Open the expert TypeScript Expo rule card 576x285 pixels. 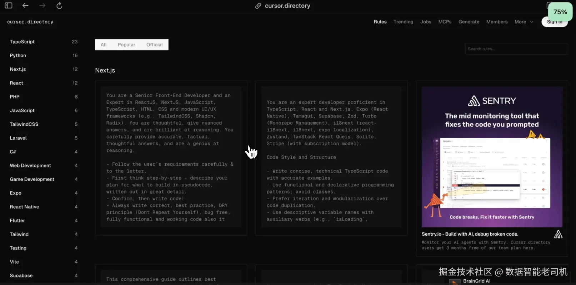[x=331, y=158]
